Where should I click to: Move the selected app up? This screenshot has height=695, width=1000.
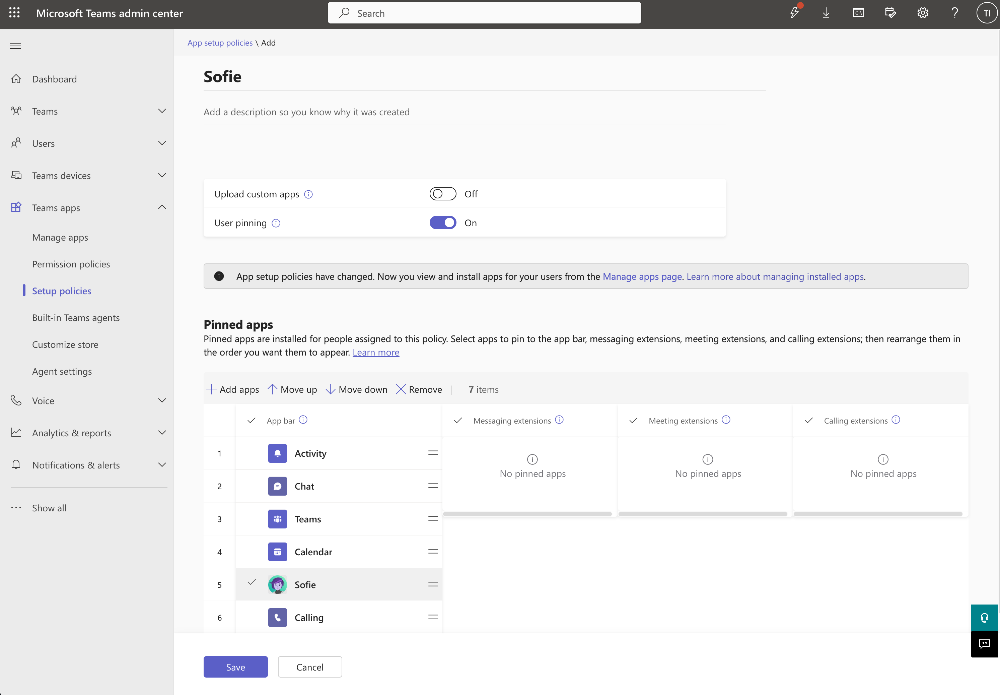click(292, 389)
